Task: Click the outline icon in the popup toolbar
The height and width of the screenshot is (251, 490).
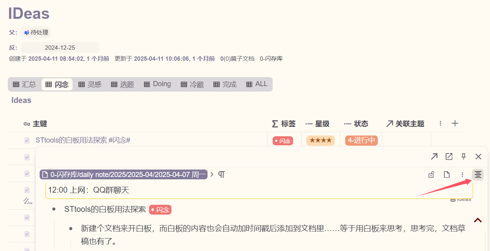Action: 478,175
